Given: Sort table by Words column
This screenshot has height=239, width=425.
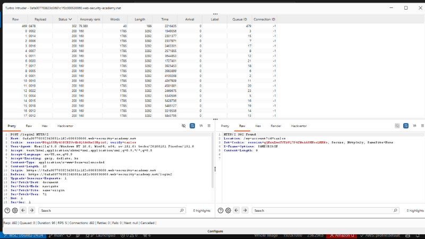Looking at the screenshot, I should pos(115,19).
